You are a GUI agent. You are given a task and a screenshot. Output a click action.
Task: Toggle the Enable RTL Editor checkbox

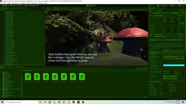[x=183, y=40]
